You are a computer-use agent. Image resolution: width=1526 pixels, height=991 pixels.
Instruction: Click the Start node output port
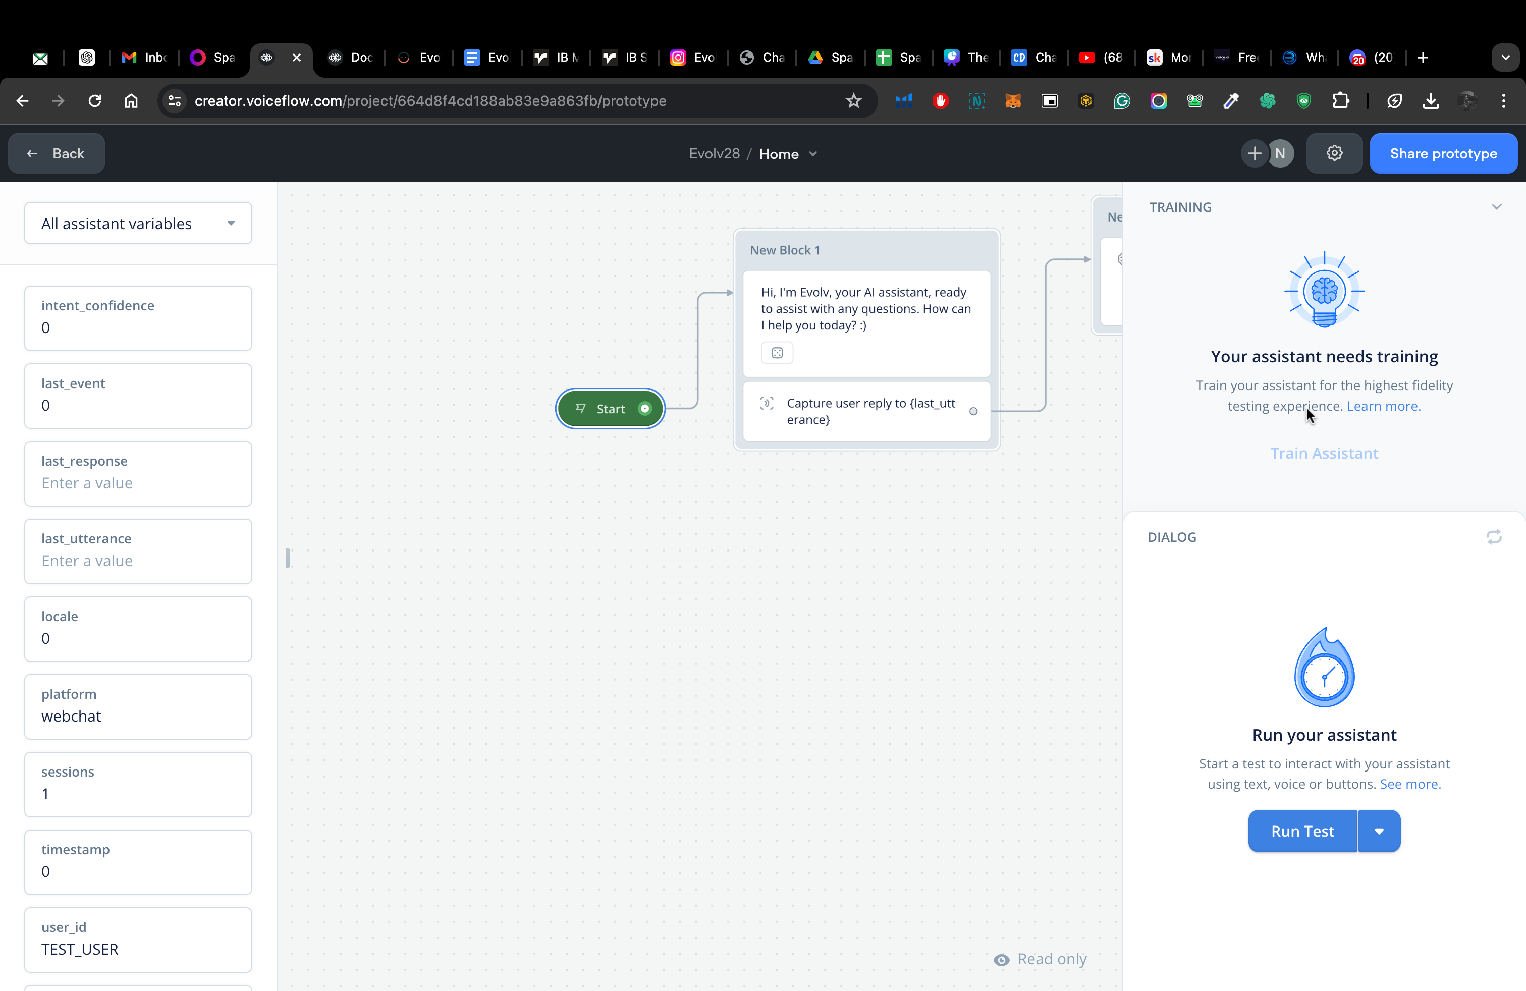[645, 408]
